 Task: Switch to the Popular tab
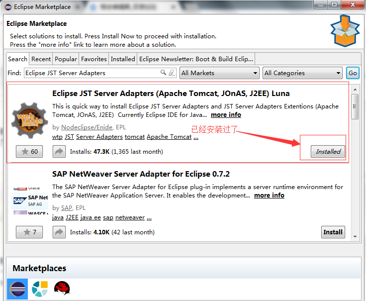tap(66, 59)
